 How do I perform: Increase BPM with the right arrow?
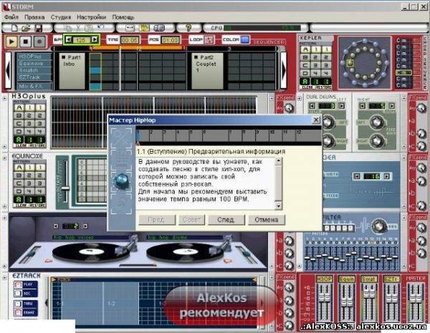(95, 39)
